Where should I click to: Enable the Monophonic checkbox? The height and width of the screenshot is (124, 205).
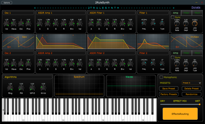click(161, 77)
